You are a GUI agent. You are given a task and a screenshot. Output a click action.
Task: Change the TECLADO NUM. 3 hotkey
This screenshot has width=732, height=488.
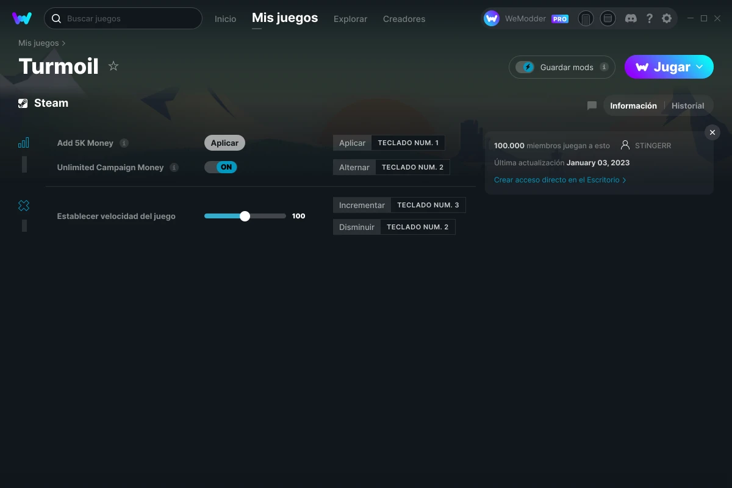(x=428, y=205)
